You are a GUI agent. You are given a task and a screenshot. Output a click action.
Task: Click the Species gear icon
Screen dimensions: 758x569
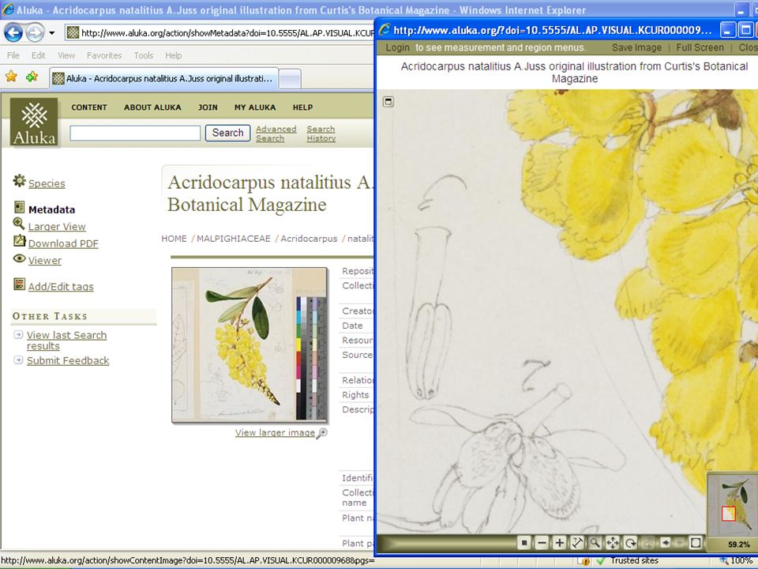pyautogui.click(x=19, y=180)
